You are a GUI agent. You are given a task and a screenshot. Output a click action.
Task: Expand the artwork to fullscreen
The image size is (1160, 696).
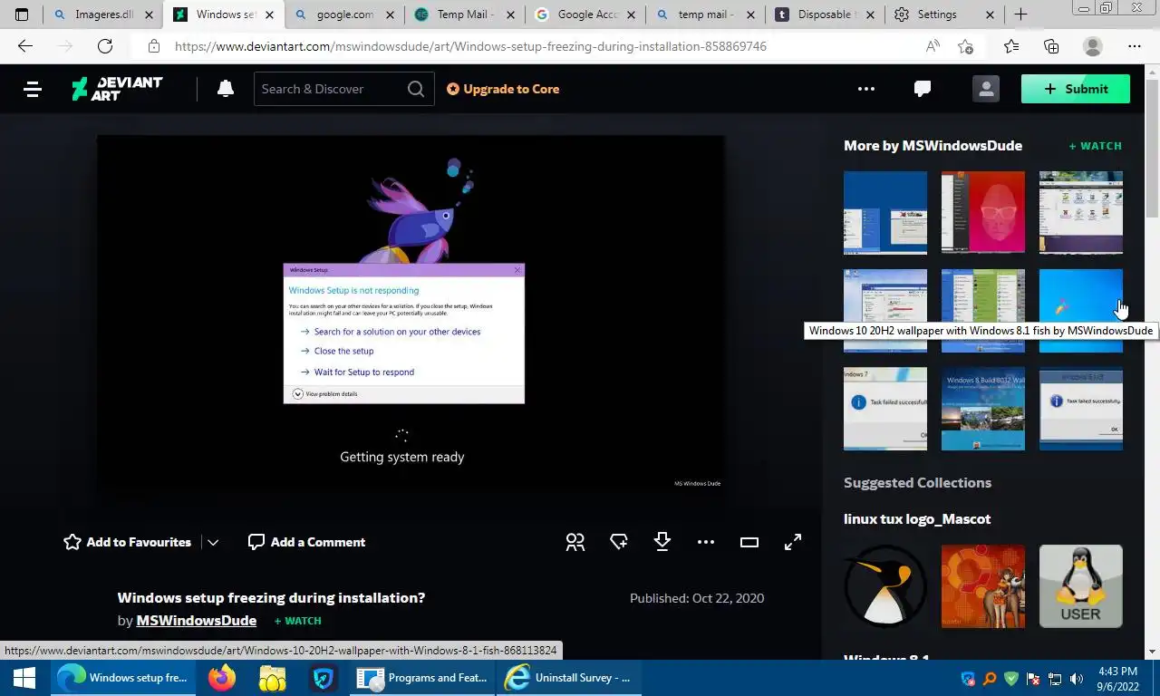[x=793, y=542]
